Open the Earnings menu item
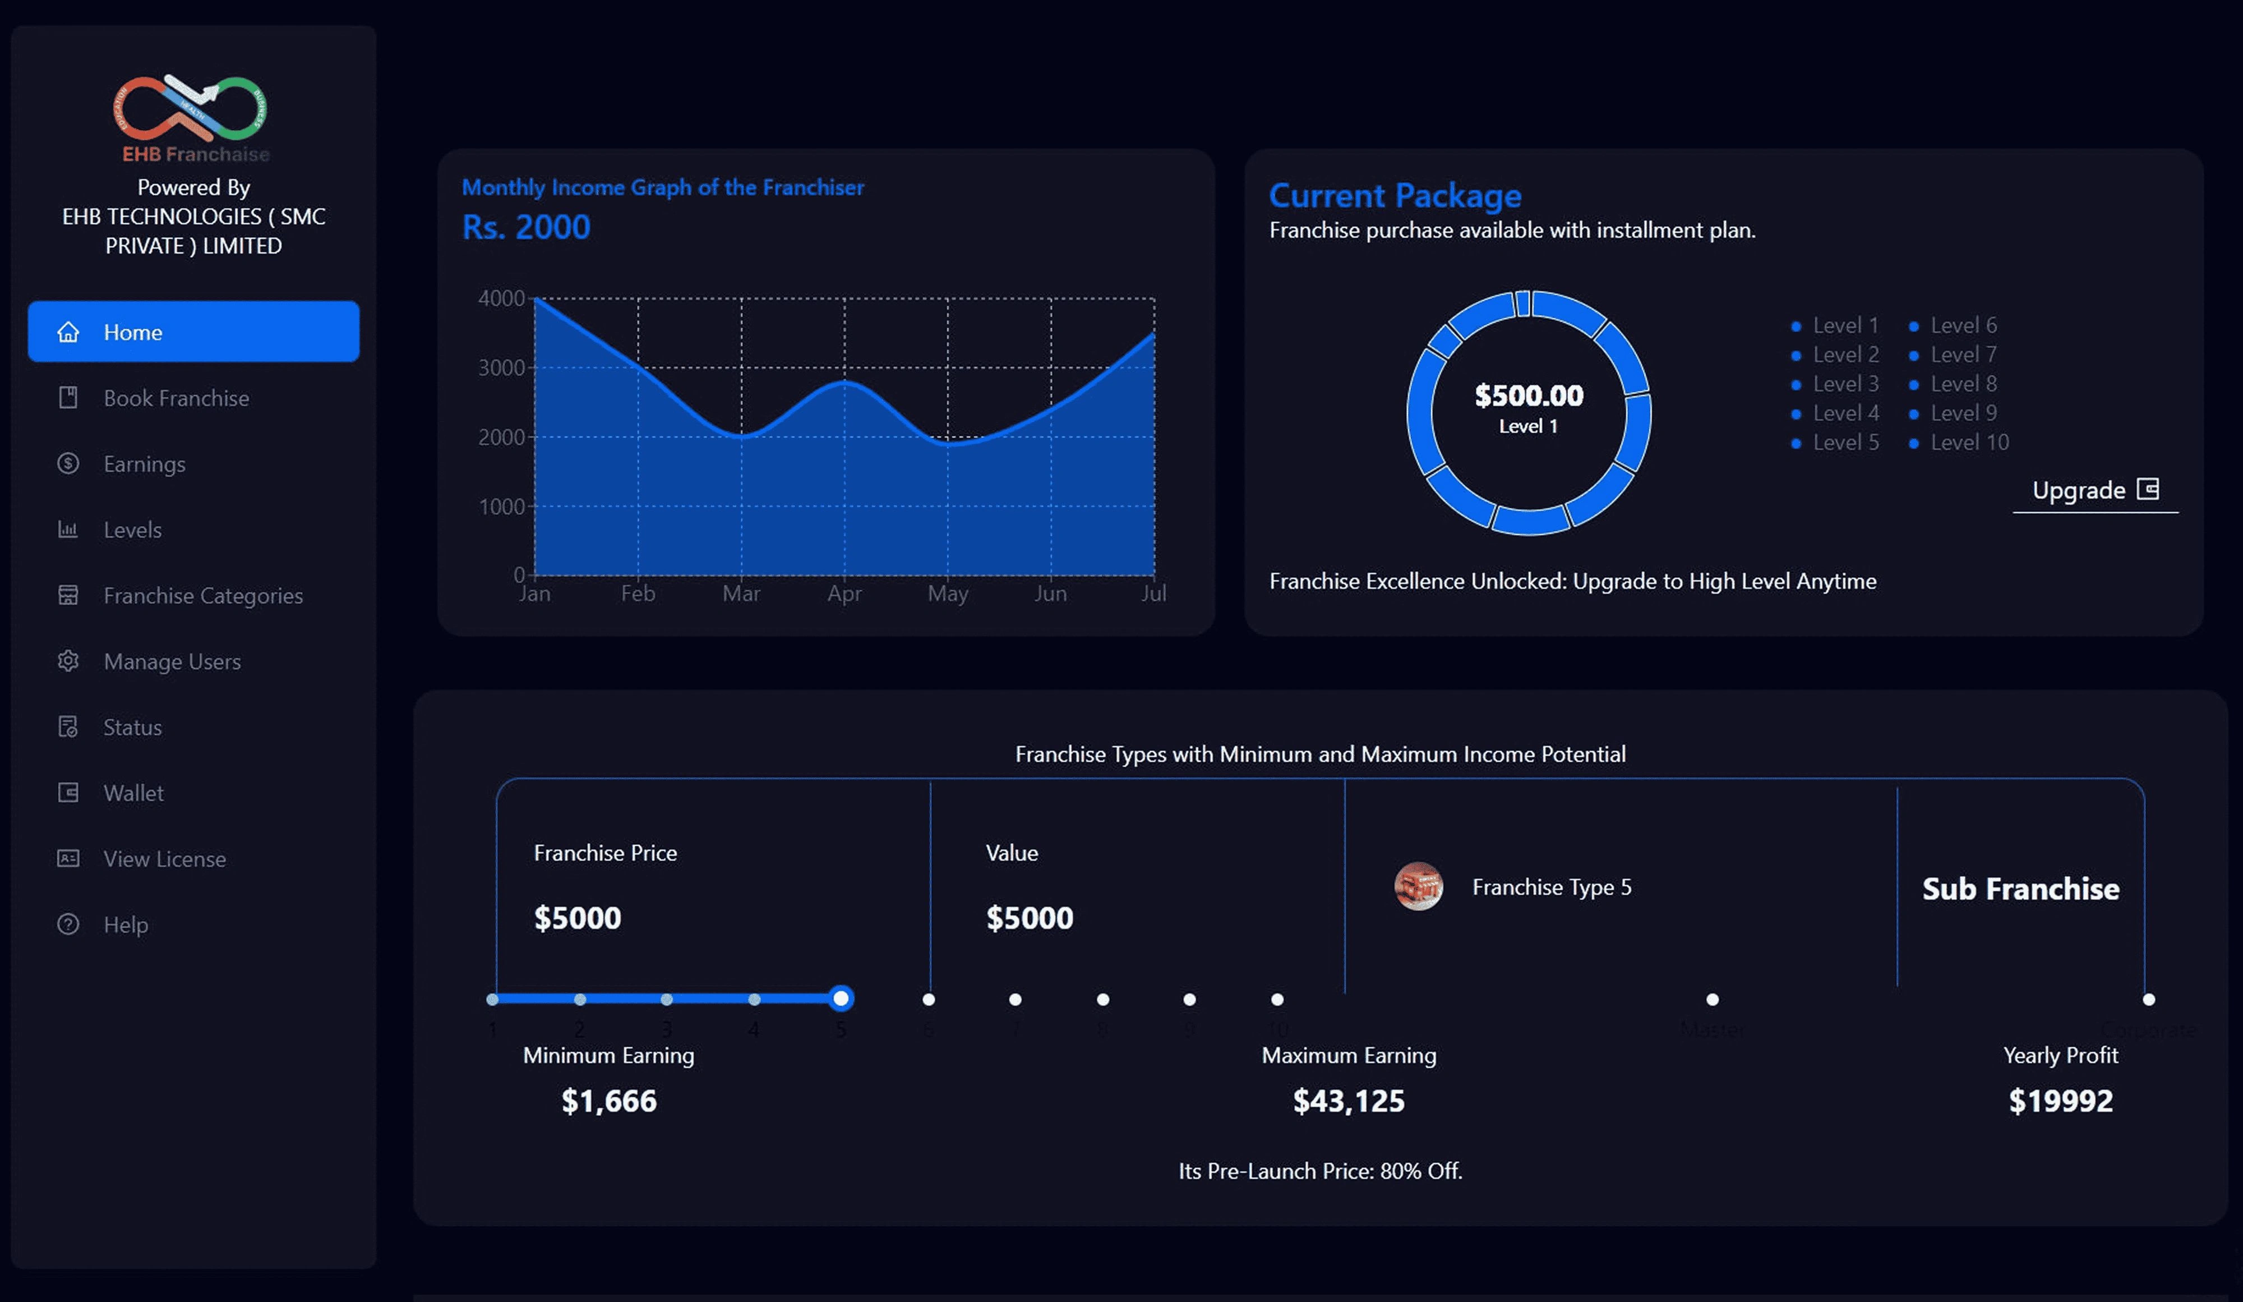This screenshot has width=2243, height=1302. coord(144,464)
